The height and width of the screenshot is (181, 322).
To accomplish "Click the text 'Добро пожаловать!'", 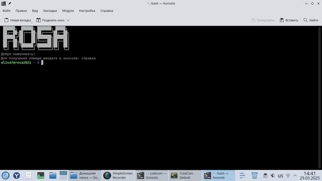I will tap(18, 54).
